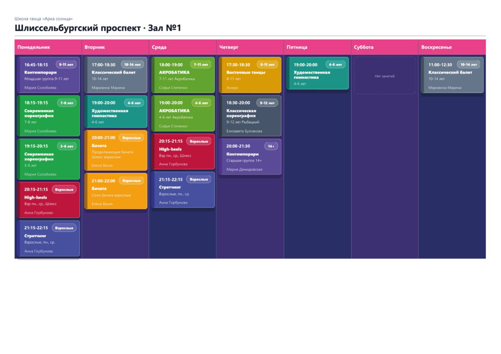Click Взрослые badge on Tuesday 21:00 Бачата
The image size is (501, 354).
pyautogui.click(x=131, y=181)
